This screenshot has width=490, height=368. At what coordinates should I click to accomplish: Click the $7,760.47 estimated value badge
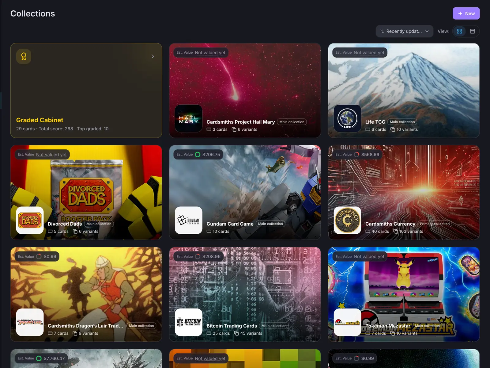41,358
